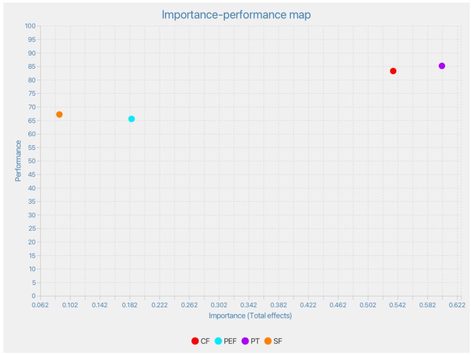Toggle the series using the PEF legend text
The image size is (471, 355).
click(x=230, y=341)
